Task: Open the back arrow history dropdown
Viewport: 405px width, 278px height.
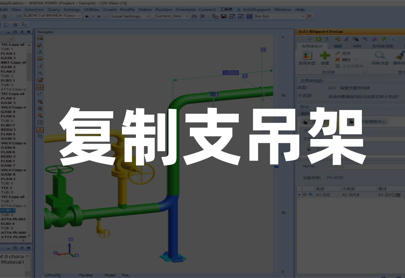Action: click(93, 16)
